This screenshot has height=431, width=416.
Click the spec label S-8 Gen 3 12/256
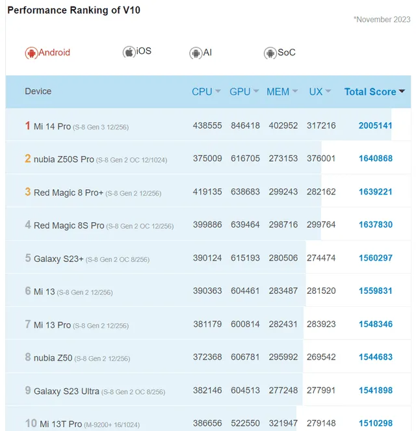(x=101, y=127)
